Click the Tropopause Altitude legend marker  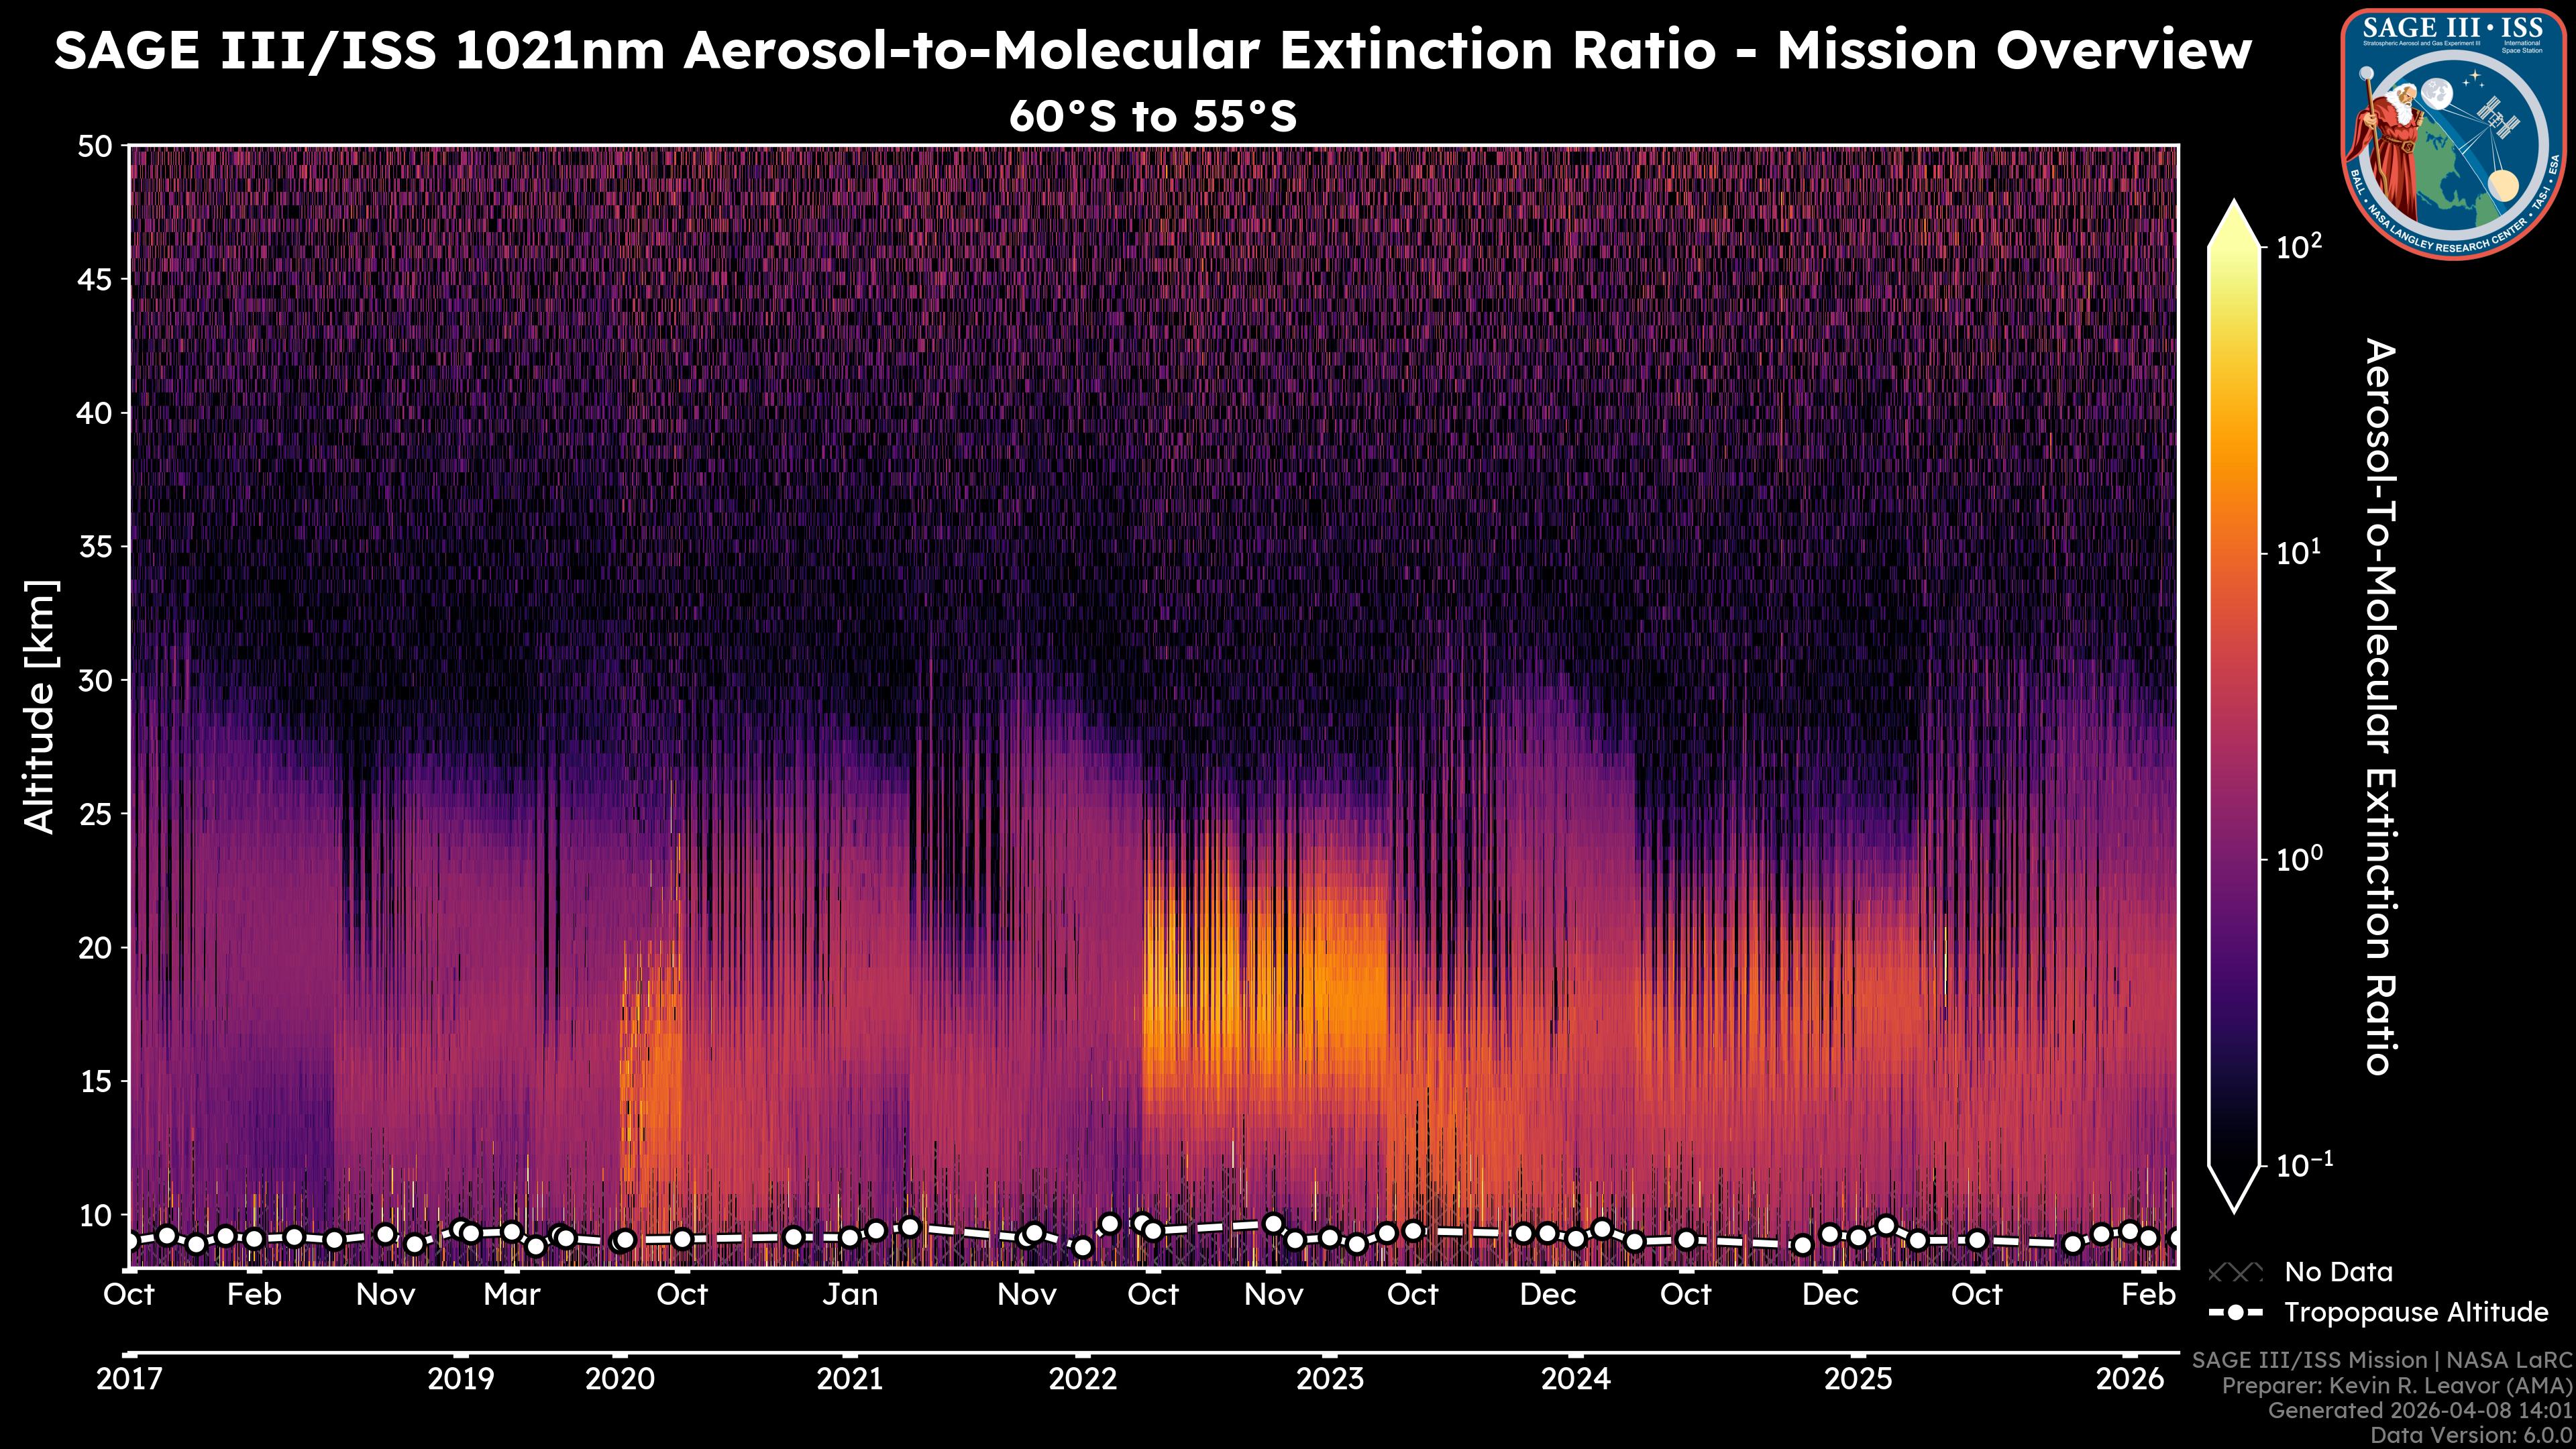(x=2235, y=1312)
